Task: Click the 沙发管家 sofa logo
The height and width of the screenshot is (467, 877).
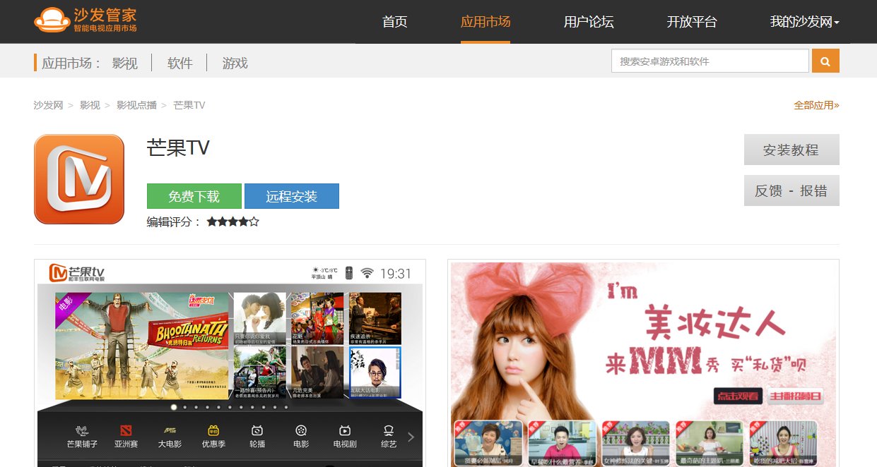Action: point(86,20)
